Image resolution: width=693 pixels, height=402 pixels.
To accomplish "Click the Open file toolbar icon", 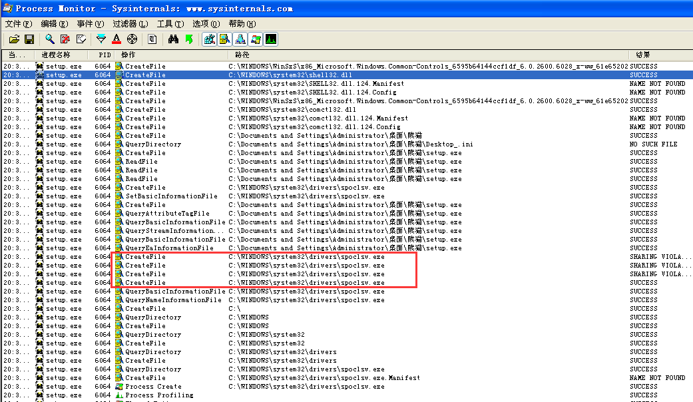I will pyautogui.click(x=13, y=39).
